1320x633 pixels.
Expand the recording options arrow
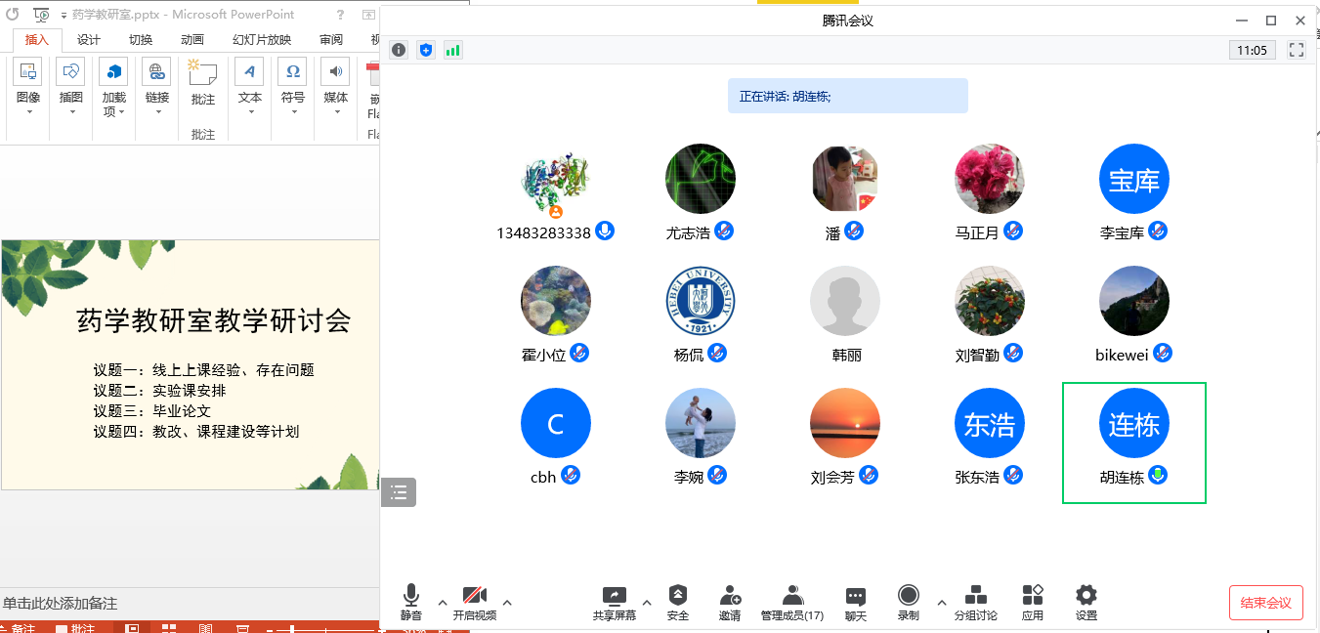[942, 602]
